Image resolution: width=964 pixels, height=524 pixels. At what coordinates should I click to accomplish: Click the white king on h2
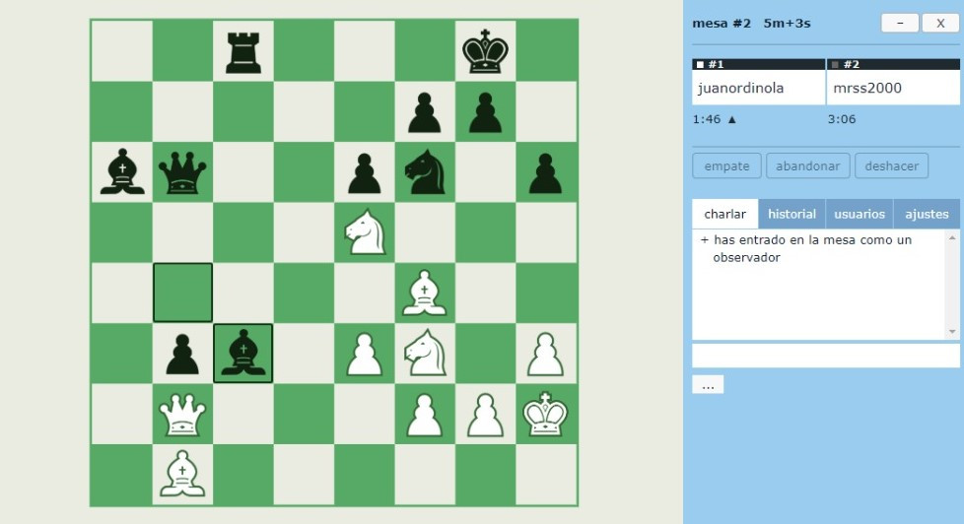coord(546,415)
